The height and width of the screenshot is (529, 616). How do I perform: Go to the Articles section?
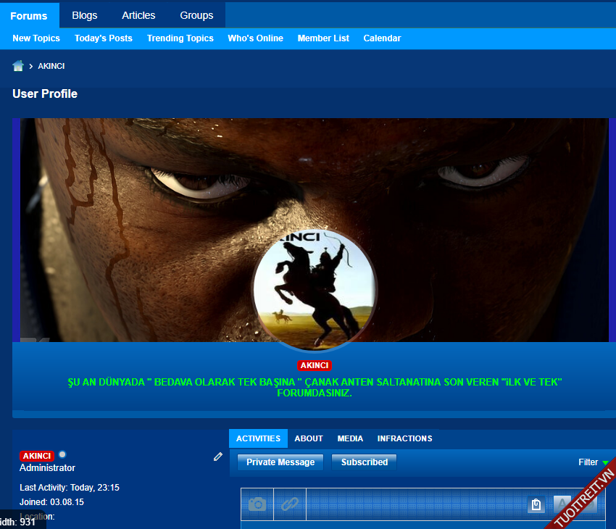click(x=138, y=15)
